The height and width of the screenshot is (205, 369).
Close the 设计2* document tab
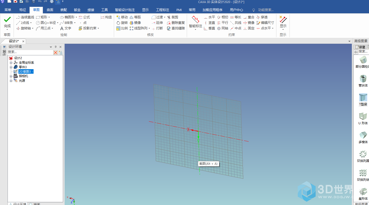(x=23, y=41)
